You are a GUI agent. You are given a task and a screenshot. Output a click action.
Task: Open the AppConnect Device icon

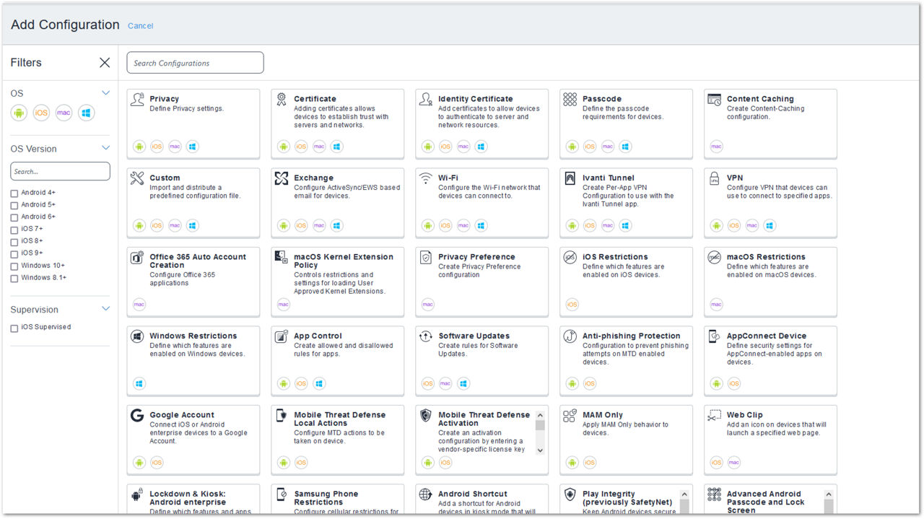(715, 336)
